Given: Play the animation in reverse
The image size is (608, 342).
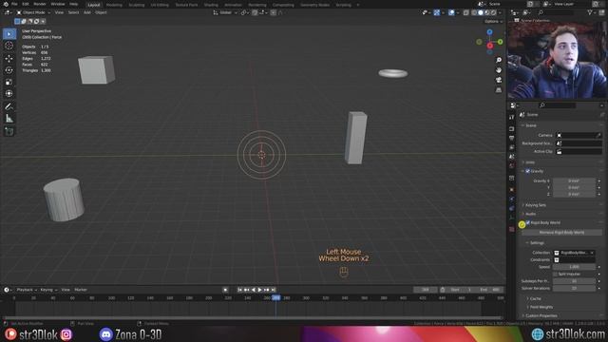Looking at the screenshot, I should (254, 290).
